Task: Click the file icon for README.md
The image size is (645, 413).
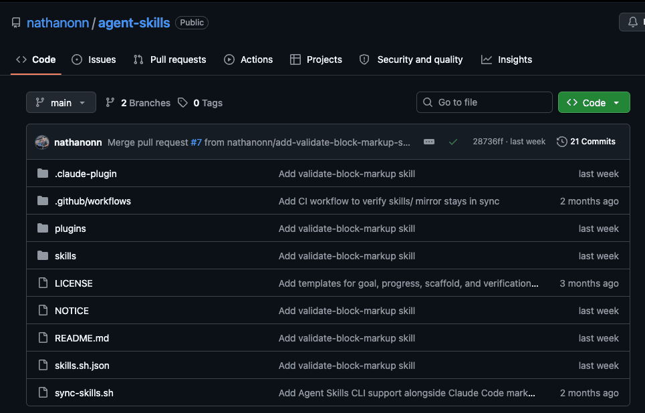Action: pyautogui.click(x=43, y=337)
